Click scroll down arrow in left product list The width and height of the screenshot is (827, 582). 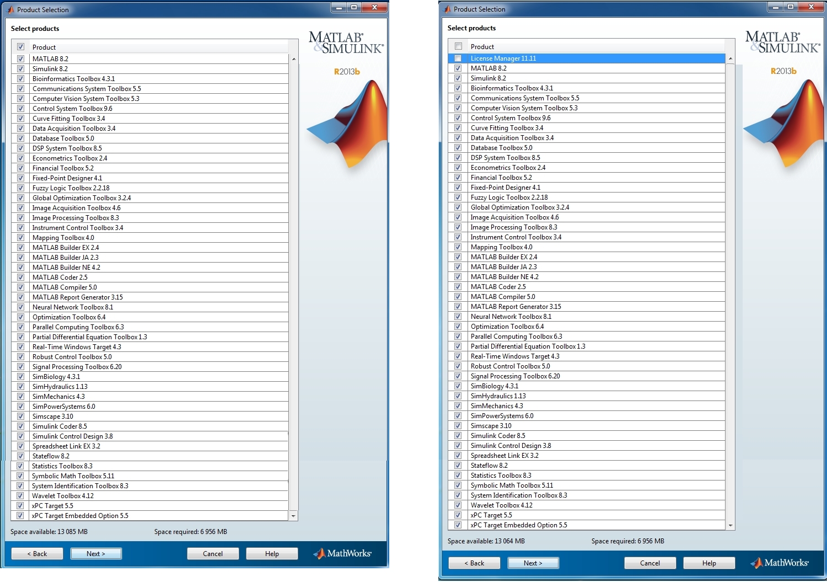click(x=293, y=516)
